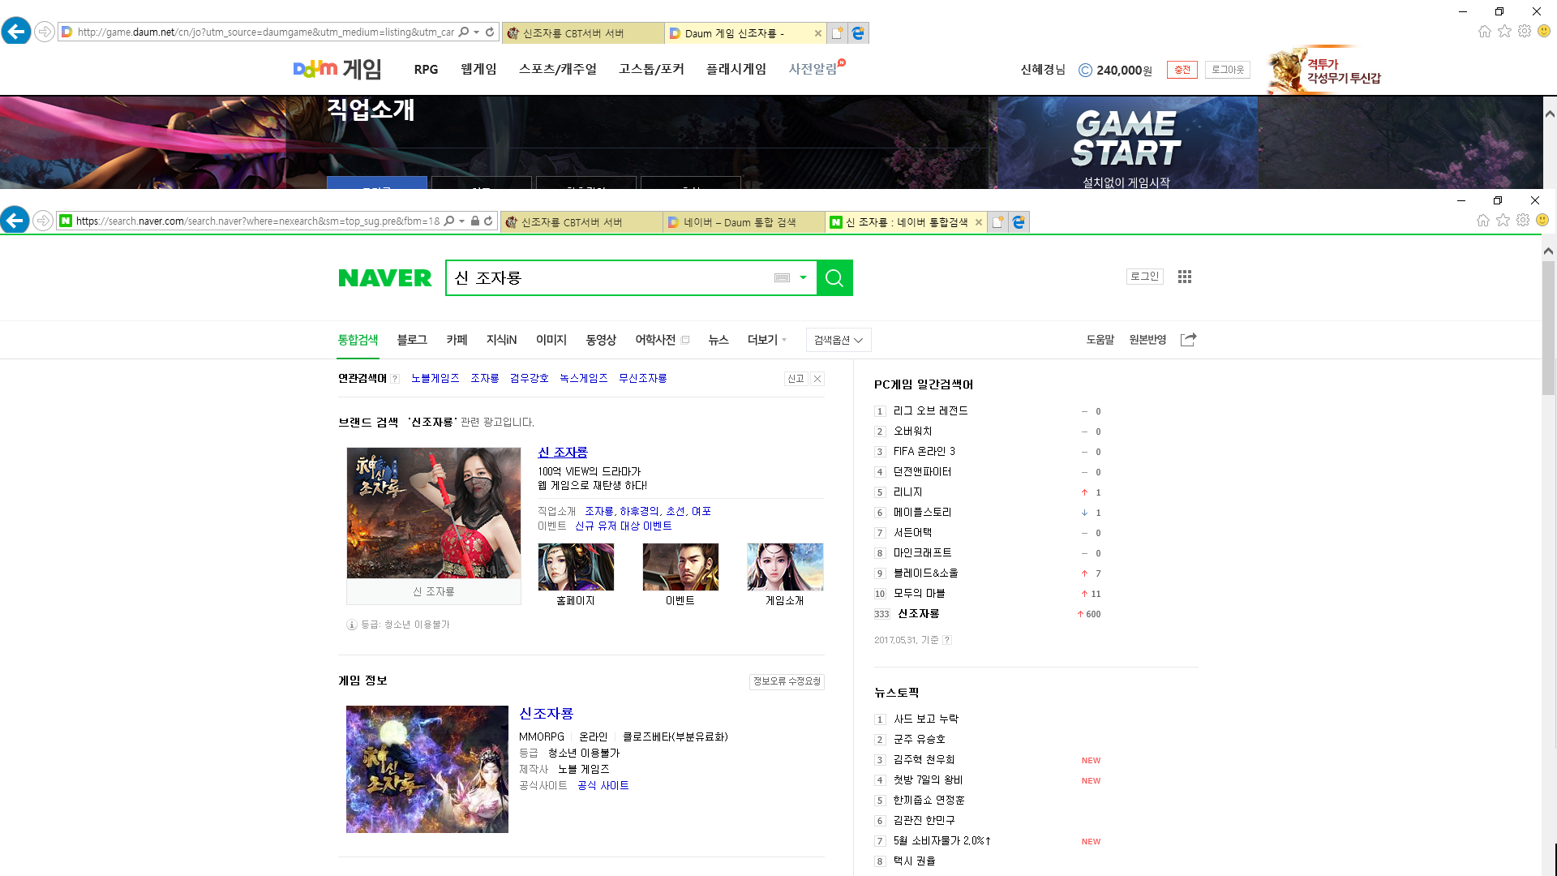The height and width of the screenshot is (876, 1557).
Task: Open Favorites star in the Naver browser window
Action: coord(1503,220)
